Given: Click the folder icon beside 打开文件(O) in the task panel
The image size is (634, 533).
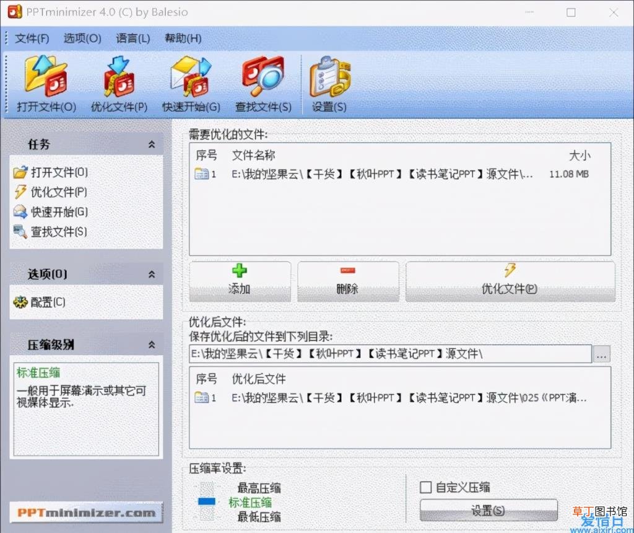Looking at the screenshot, I should (20, 172).
